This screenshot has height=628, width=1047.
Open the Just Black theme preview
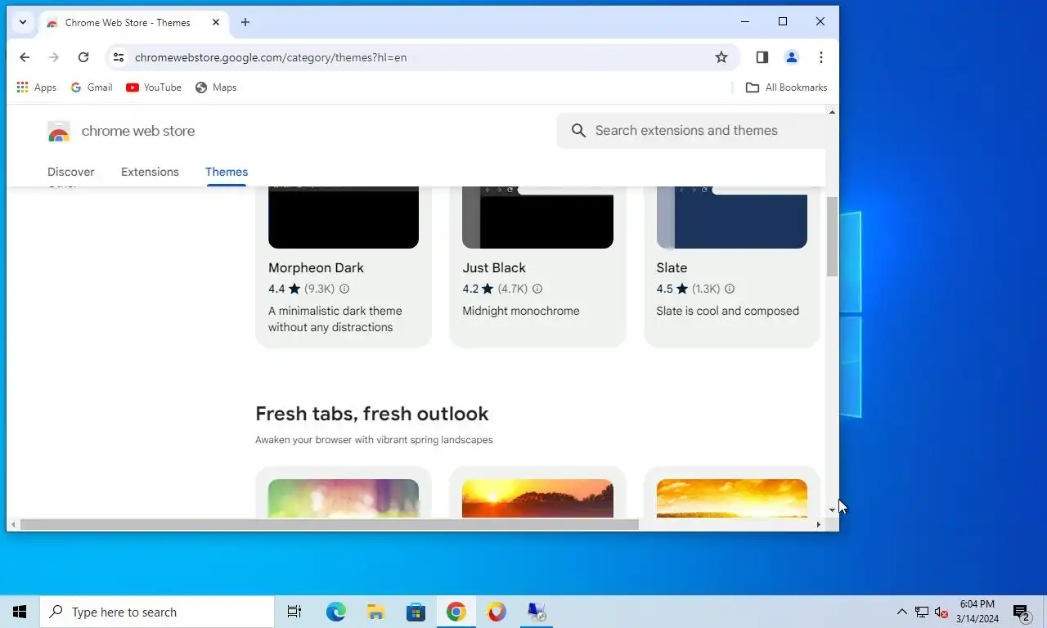[537, 218]
